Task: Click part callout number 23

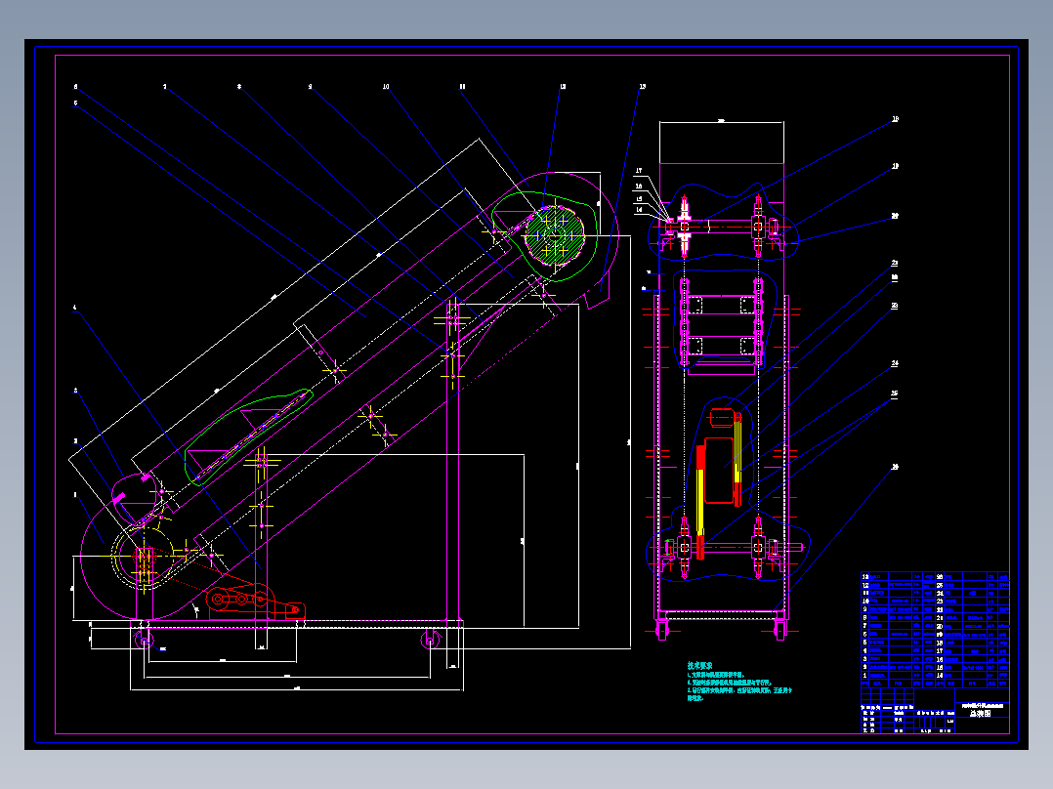Action: click(895, 306)
